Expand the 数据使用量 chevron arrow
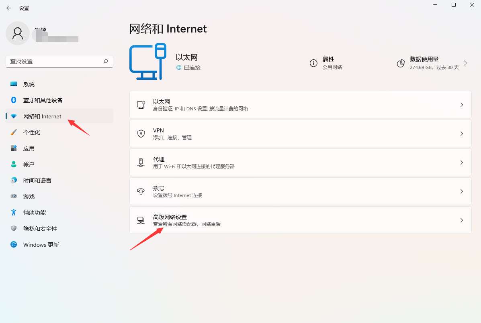This screenshot has width=481, height=323. pyautogui.click(x=465, y=63)
